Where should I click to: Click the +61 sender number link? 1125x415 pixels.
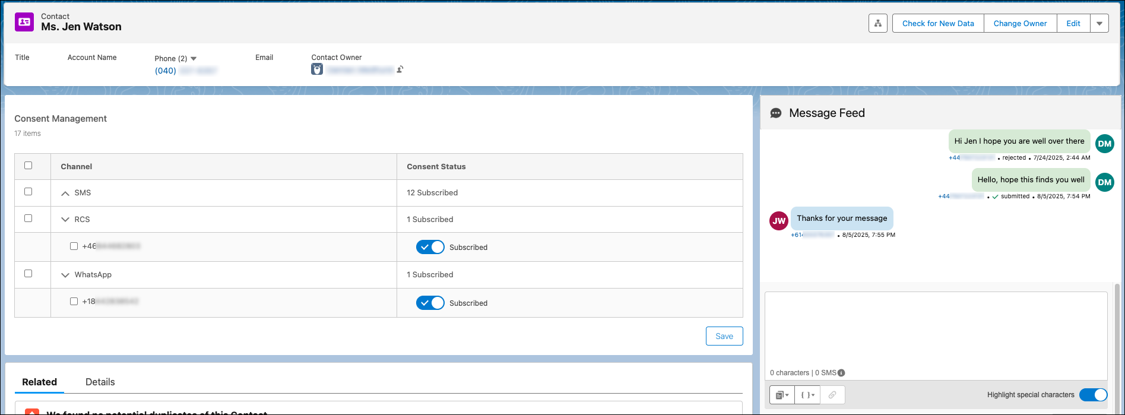(x=812, y=235)
